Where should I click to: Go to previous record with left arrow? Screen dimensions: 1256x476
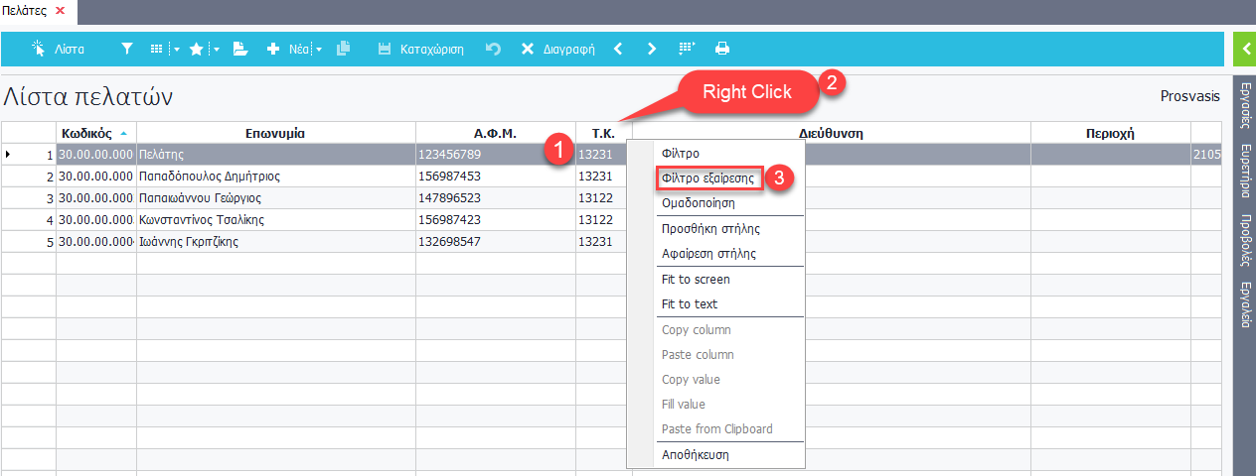coord(618,49)
